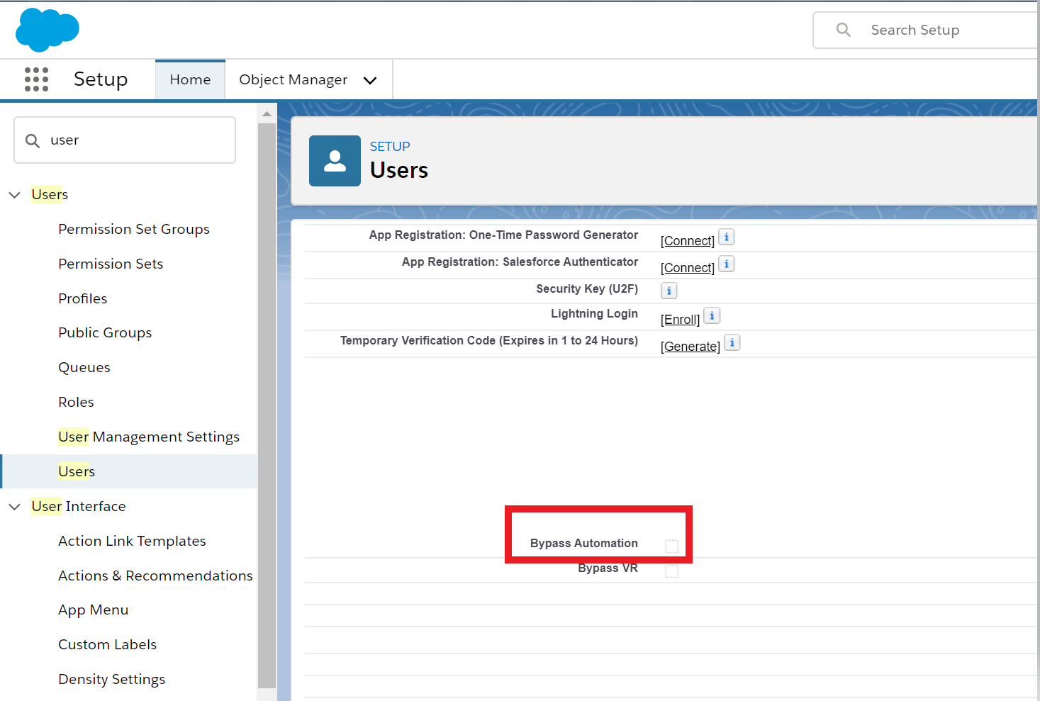Click Connect for Salesforce Authenticator
The height and width of the screenshot is (701, 1040).
[x=688, y=268]
